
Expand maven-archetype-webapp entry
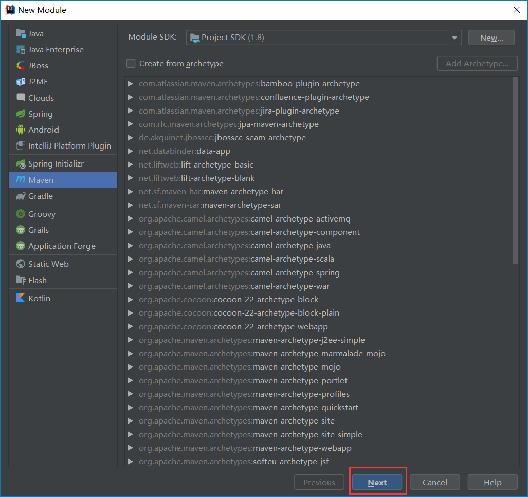(x=130, y=448)
